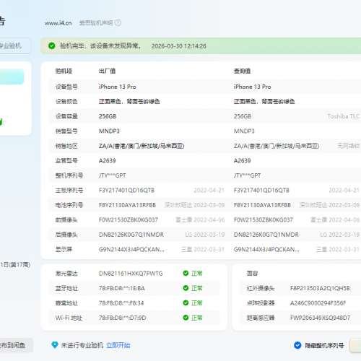Select ZA/A sales region in the 查询值 column
The image size is (361, 361).
tap(277, 146)
